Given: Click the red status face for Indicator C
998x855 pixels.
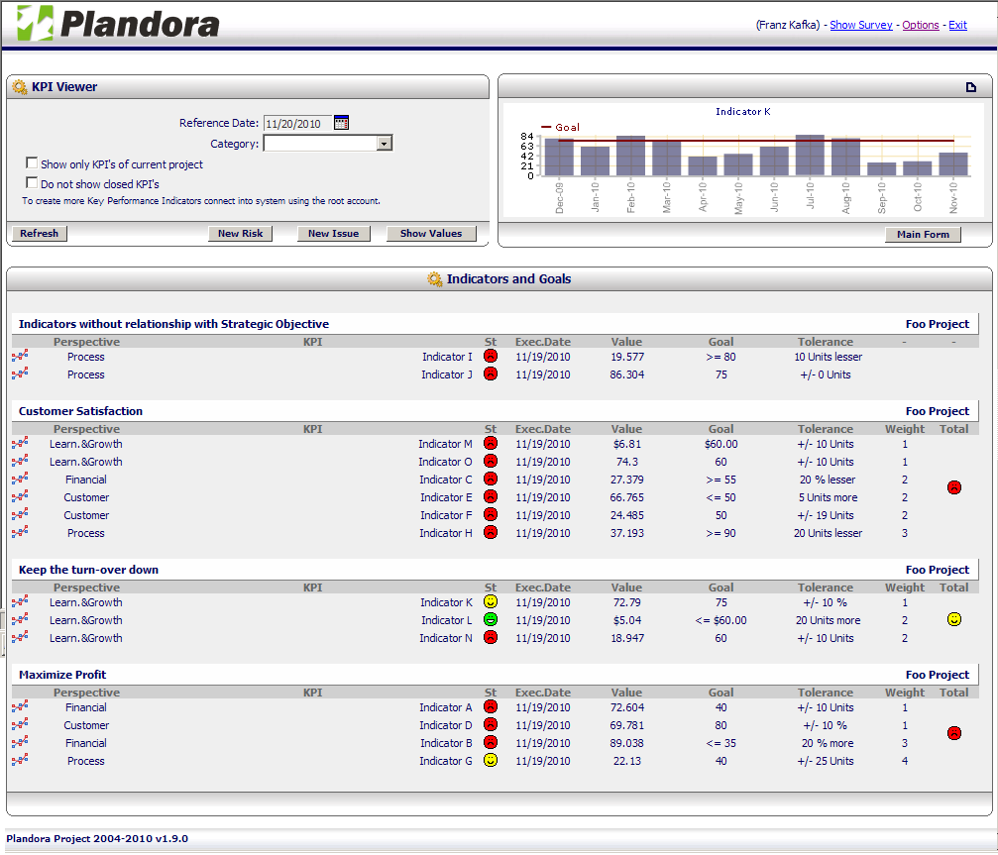Looking at the screenshot, I should pos(490,480).
